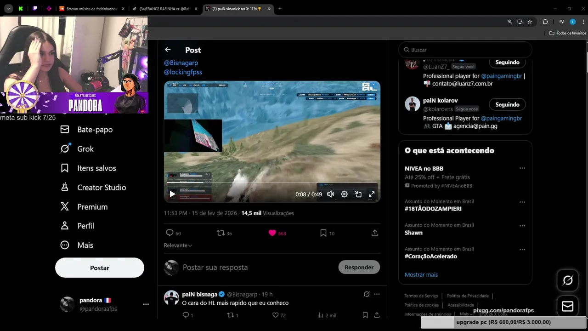The height and width of the screenshot is (331, 588).
Task: Repost bisnaga's comment
Action: [x=231, y=315]
